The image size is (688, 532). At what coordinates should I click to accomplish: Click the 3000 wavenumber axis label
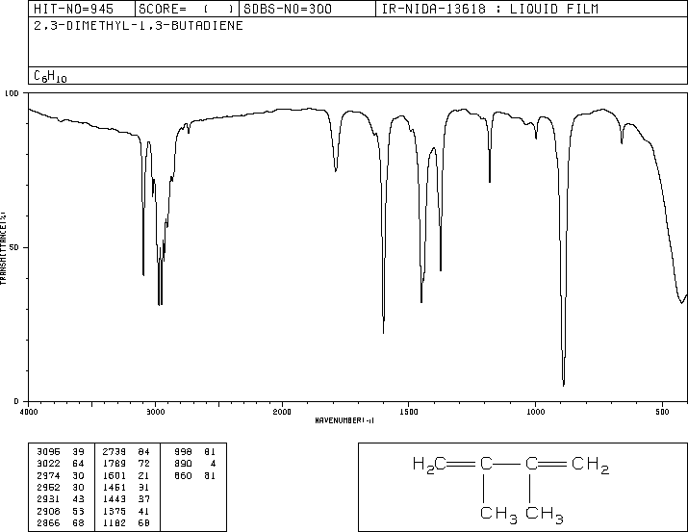point(155,412)
